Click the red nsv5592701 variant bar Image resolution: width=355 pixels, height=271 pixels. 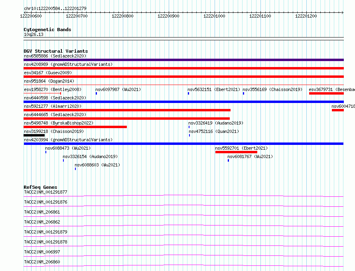[236, 152]
